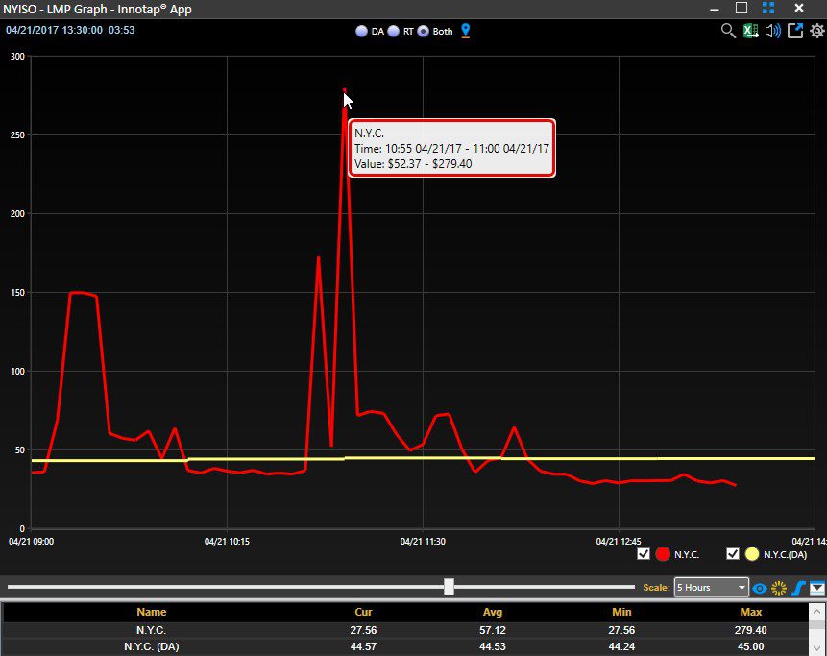Screen dimensions: 827x656
Task: Click the table scrollbar down arrow
Action: [817, 649]
